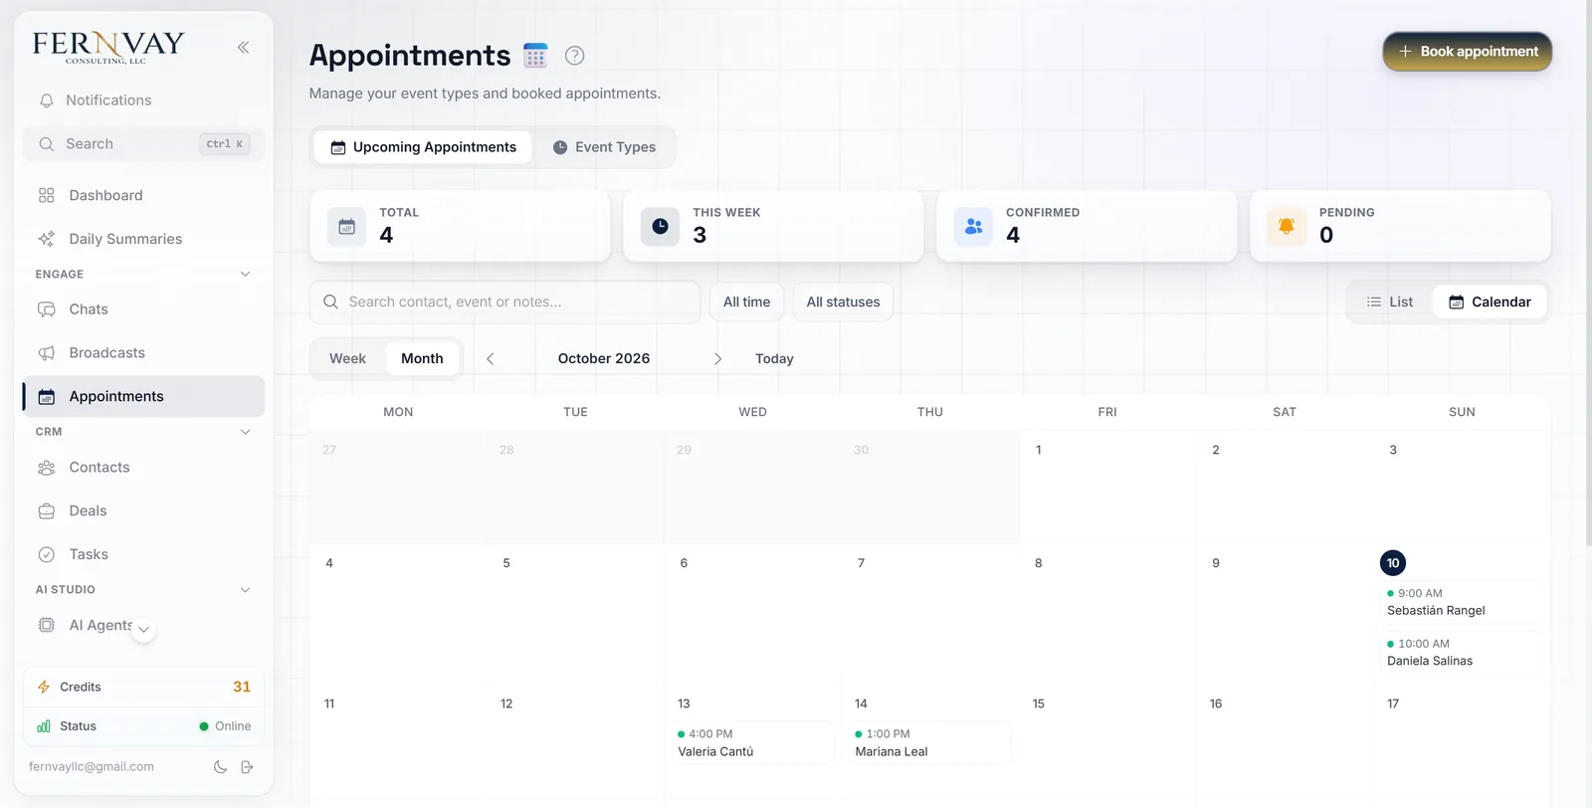The height and width of the screenshot is (808, 1592).
Task: Open the All time filter dropdown
Action: 746,303
